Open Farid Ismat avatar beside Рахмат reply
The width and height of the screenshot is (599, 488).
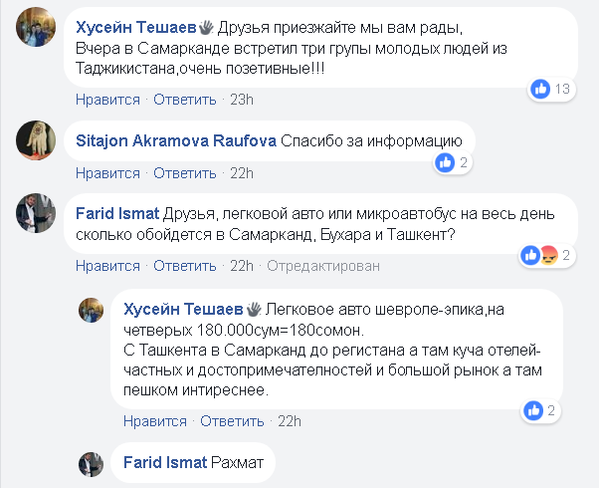click(x=92, y=462)
